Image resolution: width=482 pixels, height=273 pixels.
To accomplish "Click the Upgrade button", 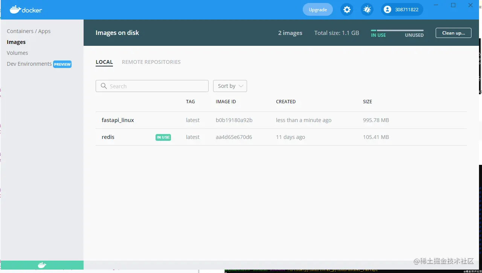I will pos(318,10).
